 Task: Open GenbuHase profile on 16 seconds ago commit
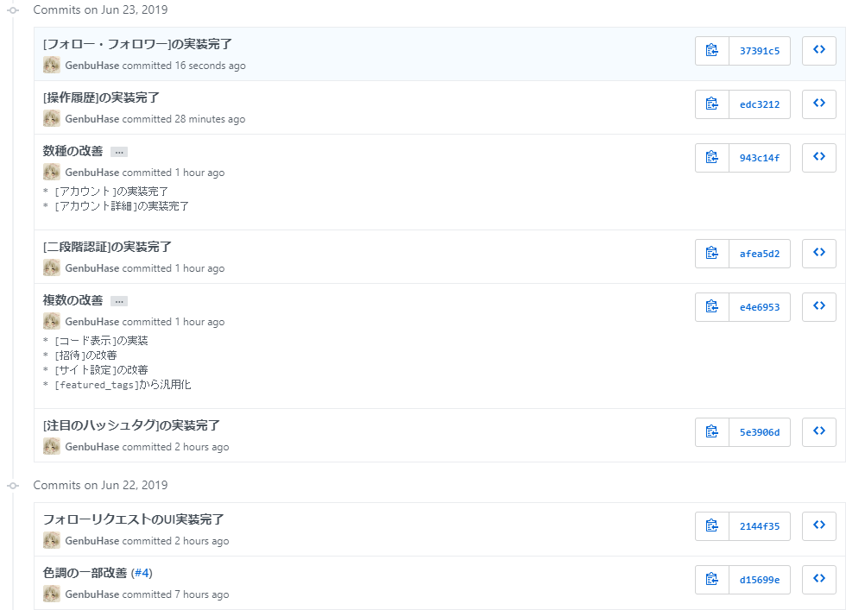click(92, 66)
